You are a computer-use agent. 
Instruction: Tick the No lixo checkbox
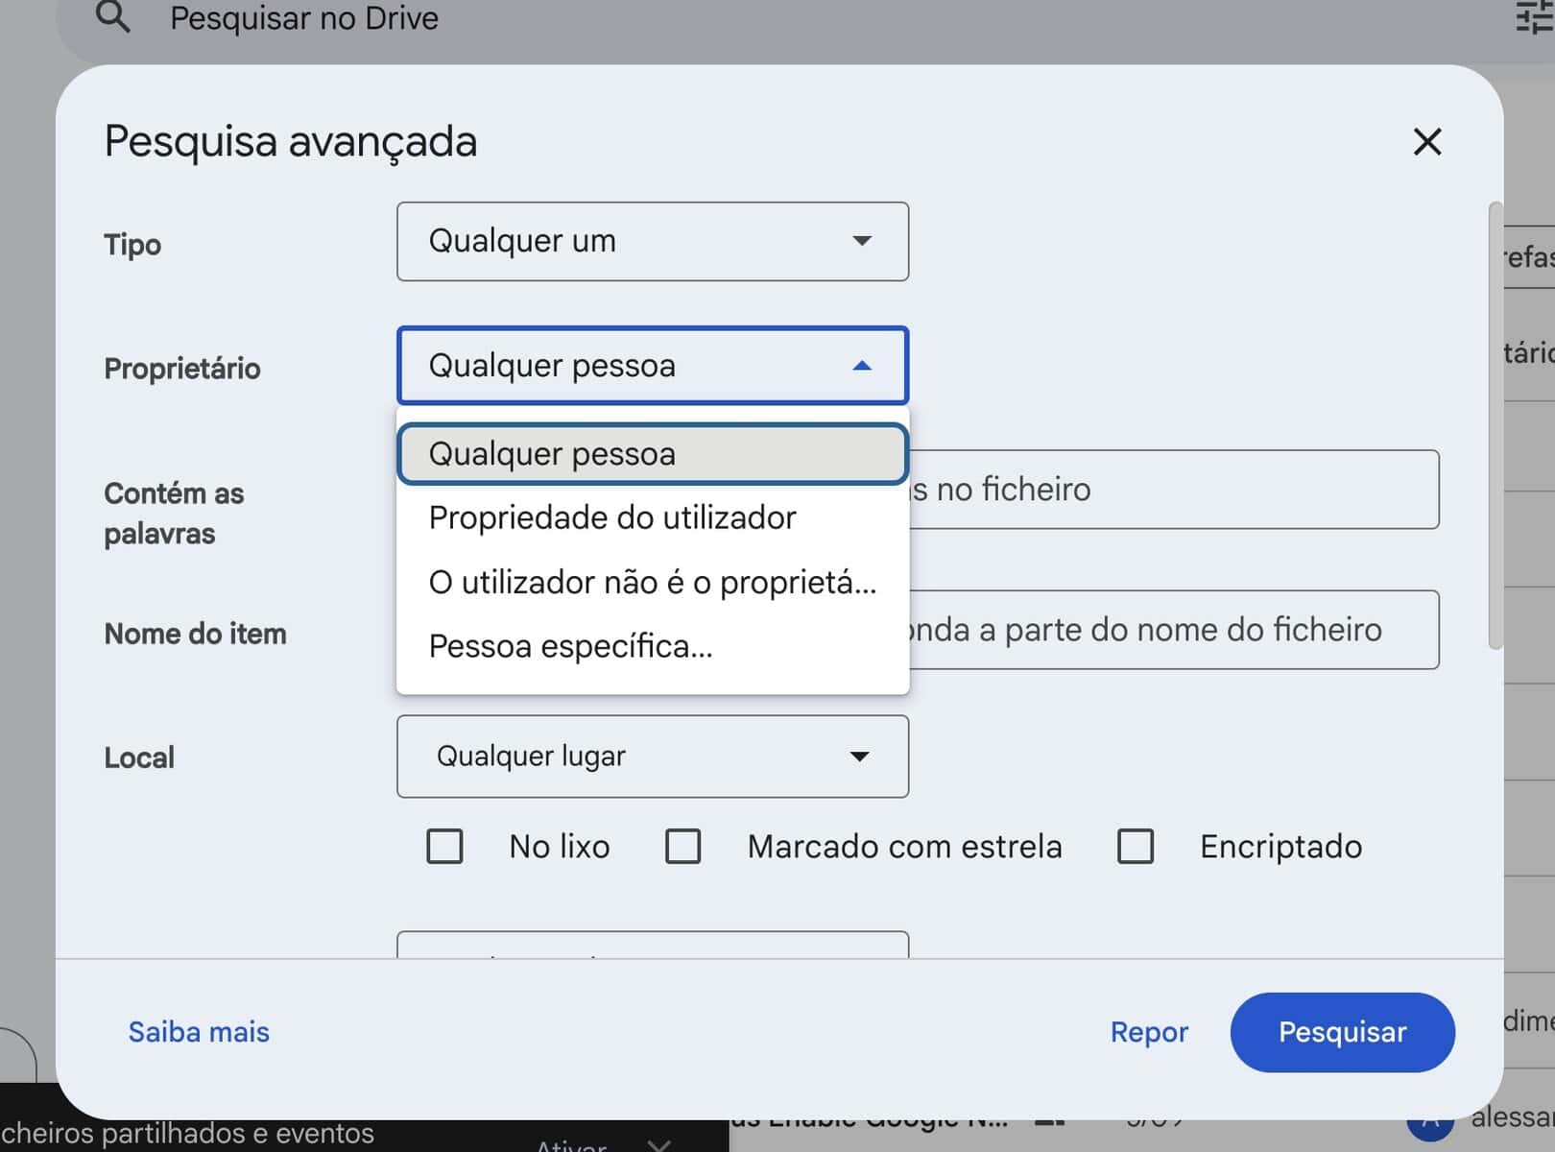[x=444, y=847]
